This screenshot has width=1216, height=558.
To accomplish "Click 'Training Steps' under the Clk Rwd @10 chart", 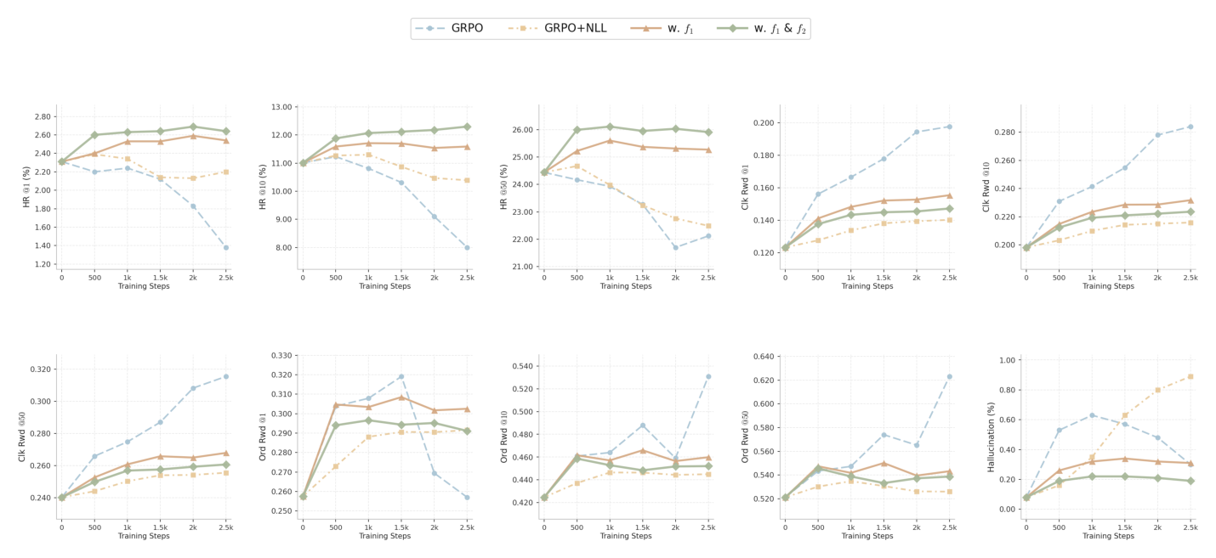I will (1108, 286).
